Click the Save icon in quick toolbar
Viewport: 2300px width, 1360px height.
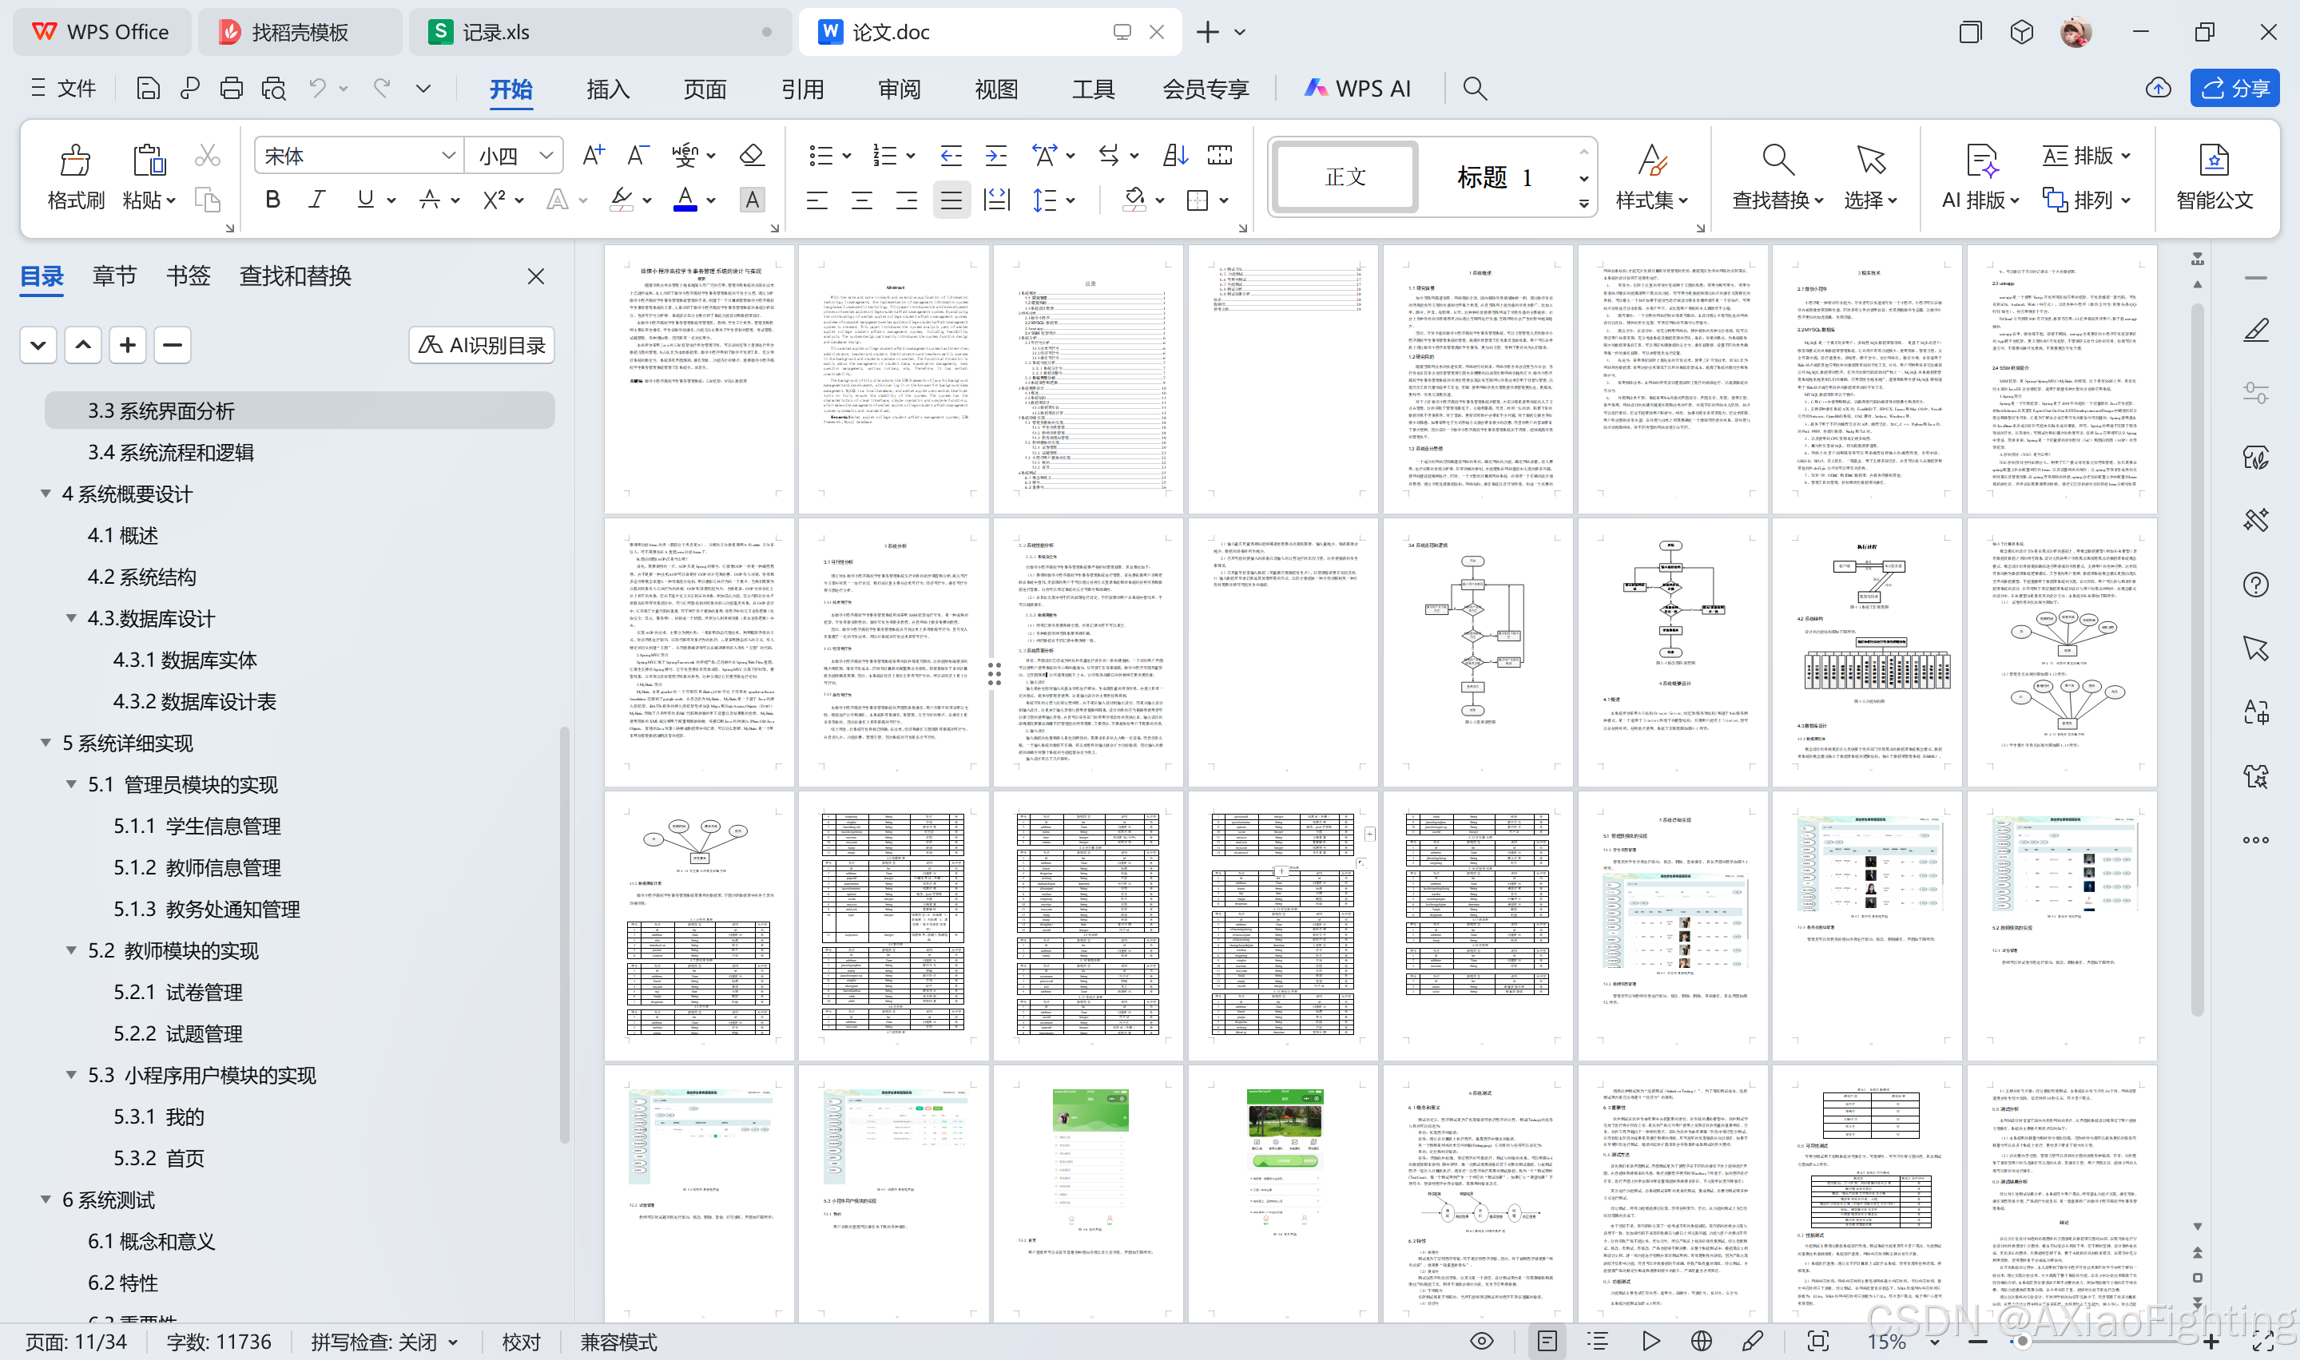pyautogui.click(x=148, y=88)
